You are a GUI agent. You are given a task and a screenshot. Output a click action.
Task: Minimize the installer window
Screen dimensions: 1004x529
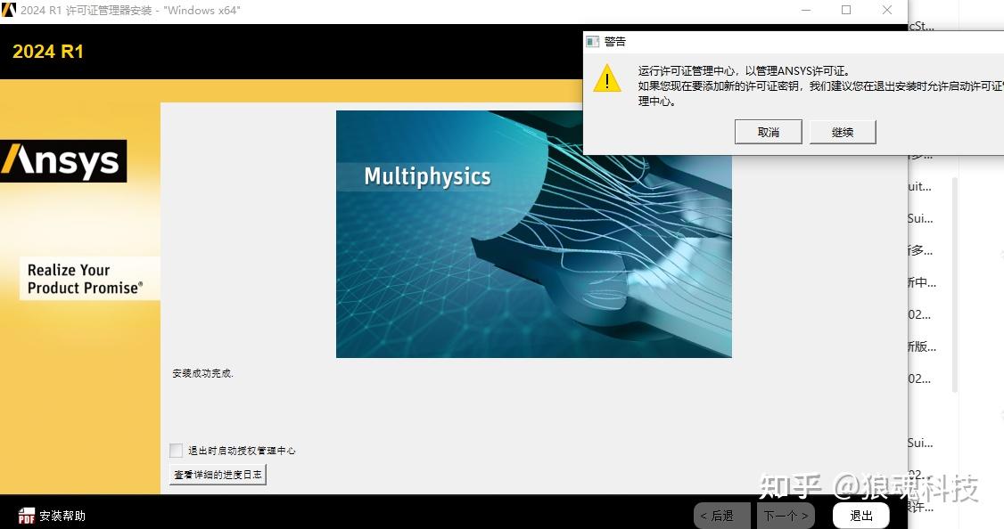[x=805, y=10]
